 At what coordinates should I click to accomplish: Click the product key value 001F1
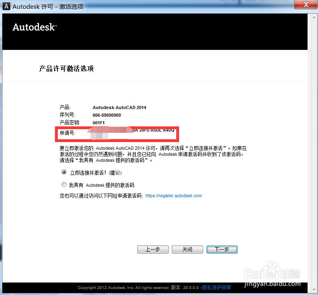[98, 123]
